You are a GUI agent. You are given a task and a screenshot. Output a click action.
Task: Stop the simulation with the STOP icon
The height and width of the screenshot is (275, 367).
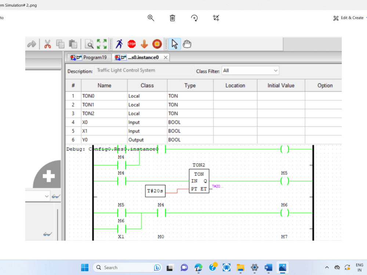[x=131, y=44]
